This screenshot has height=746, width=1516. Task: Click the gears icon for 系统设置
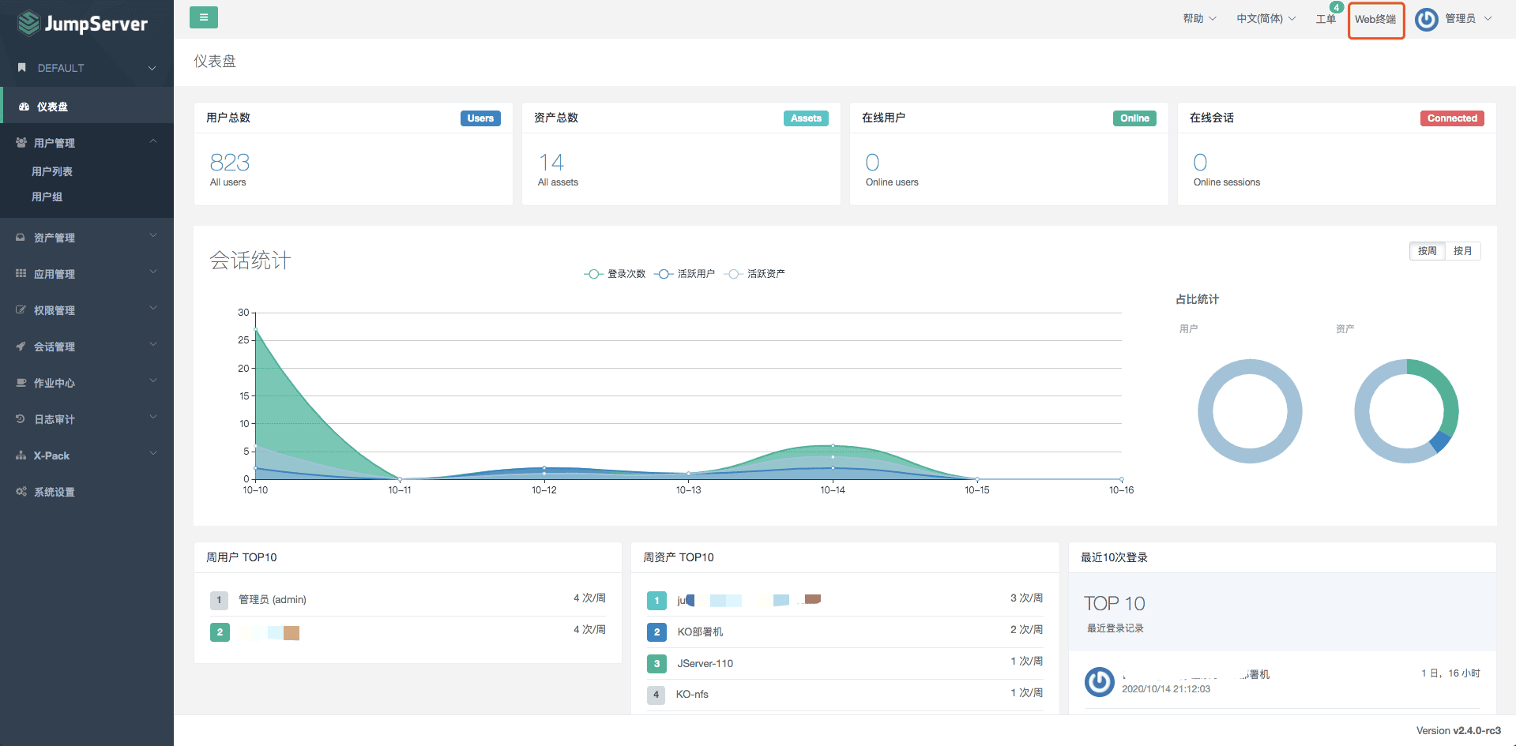(21, 492)
